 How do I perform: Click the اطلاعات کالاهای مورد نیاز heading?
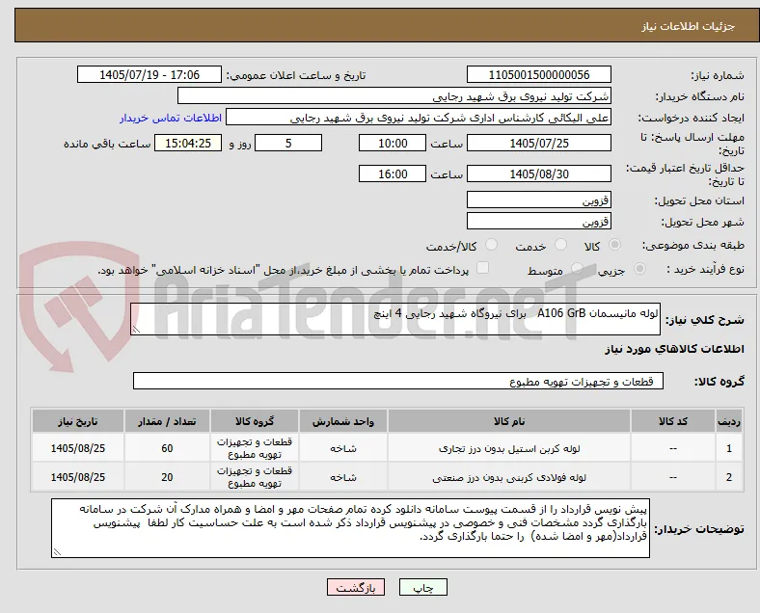point(674,349)
